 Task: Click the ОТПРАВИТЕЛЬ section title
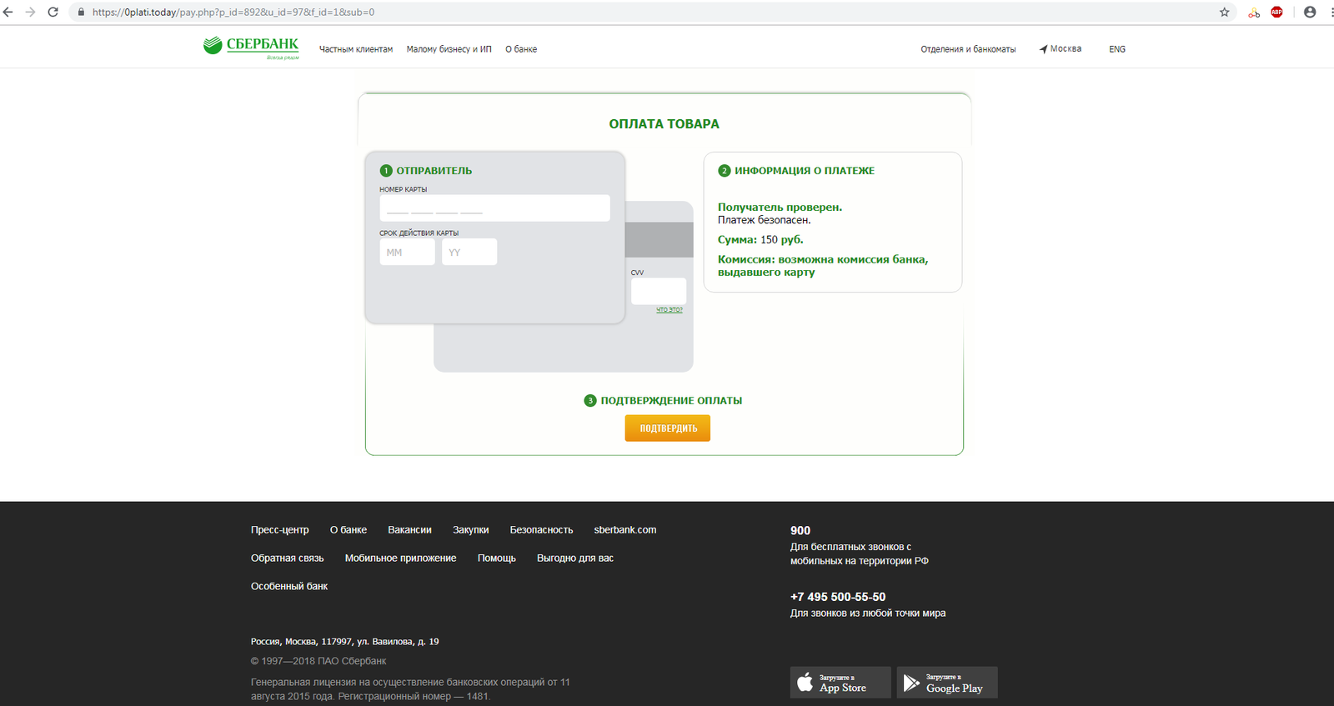point(434,171)
